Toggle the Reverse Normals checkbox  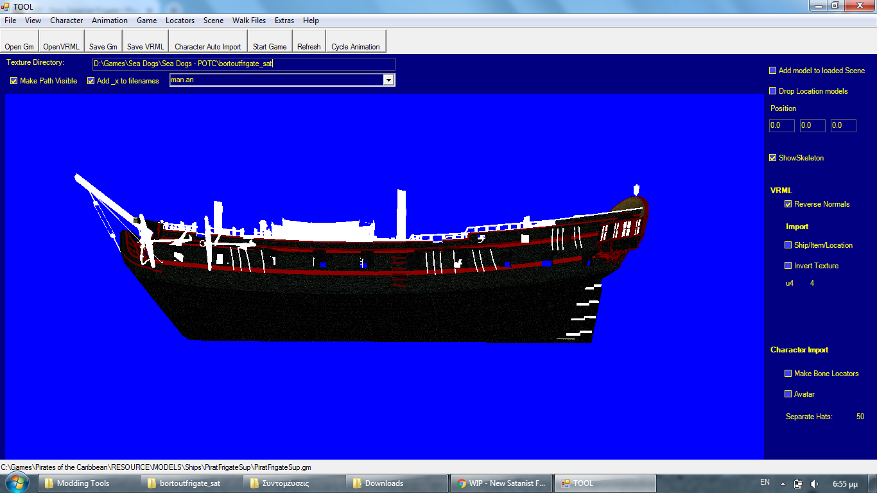[788, 204]
